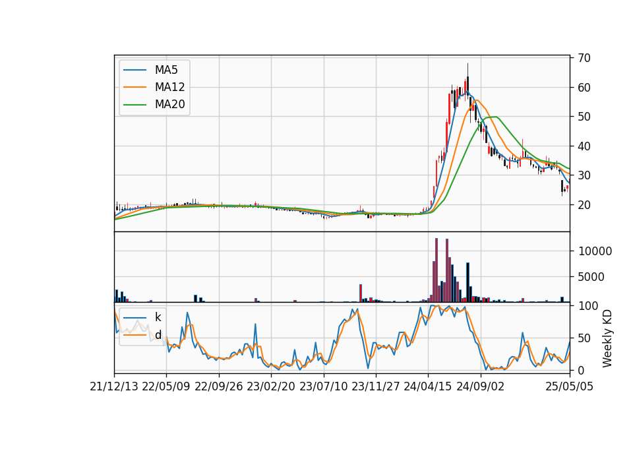Click the blue MA5 legend line sample
Image resolution: width=633 pixels, height=455 pixels.
[135, 70]
